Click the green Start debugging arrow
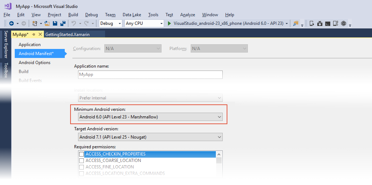The image size is (372, 185). [x=170, y=23]
